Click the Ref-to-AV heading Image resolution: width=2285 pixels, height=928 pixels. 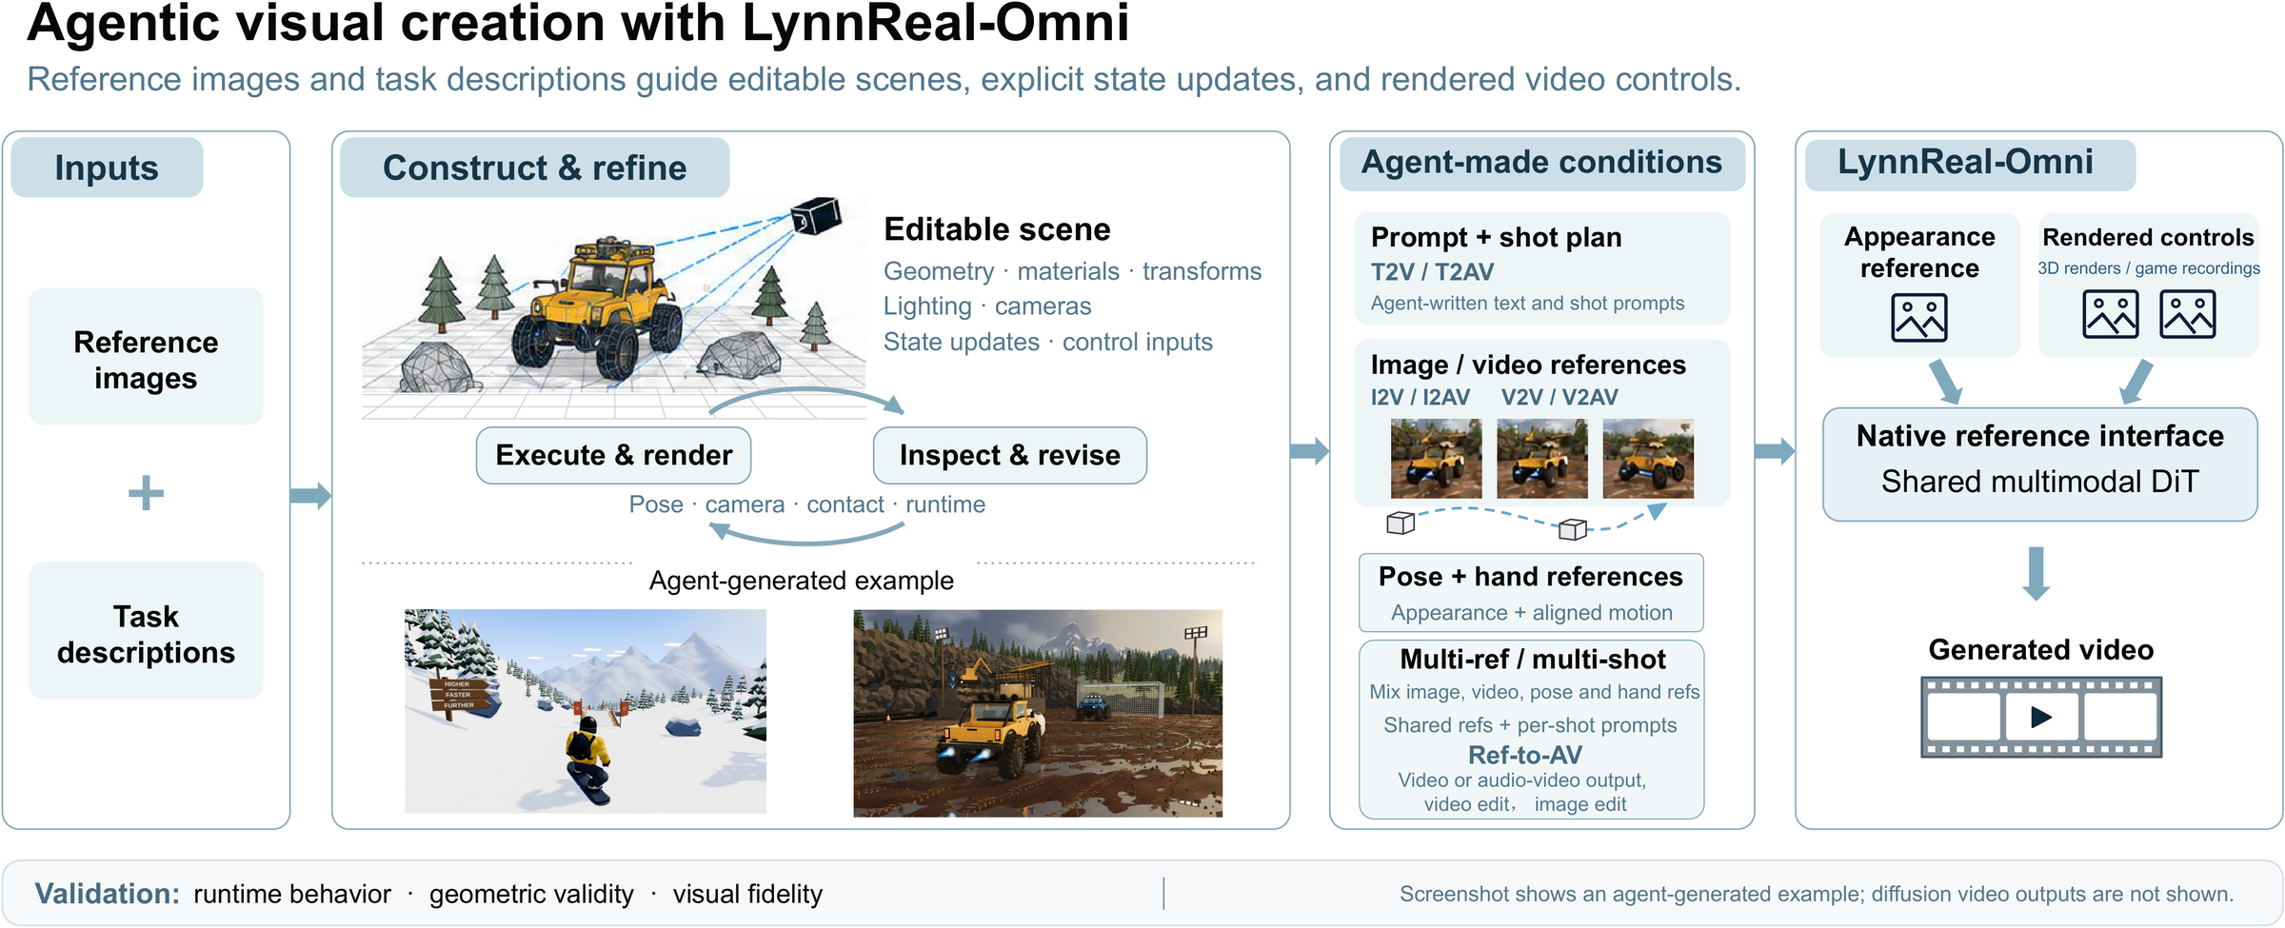(x=1524, y=755)
